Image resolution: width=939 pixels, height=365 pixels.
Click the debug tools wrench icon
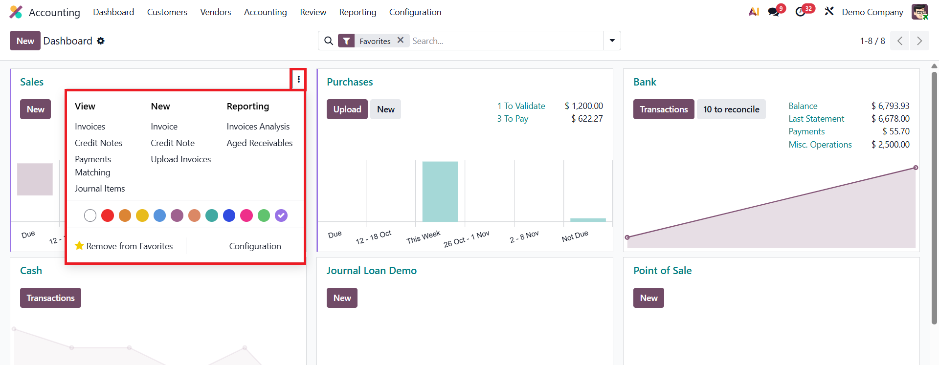point(829,12)
